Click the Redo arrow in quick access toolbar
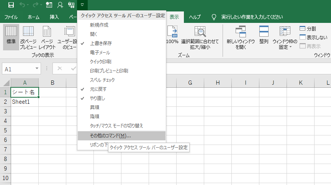 coord(36,5)
